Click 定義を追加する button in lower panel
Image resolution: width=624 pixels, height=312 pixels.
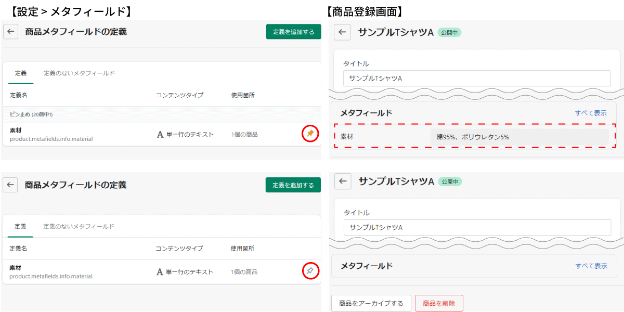click(293, 185)
